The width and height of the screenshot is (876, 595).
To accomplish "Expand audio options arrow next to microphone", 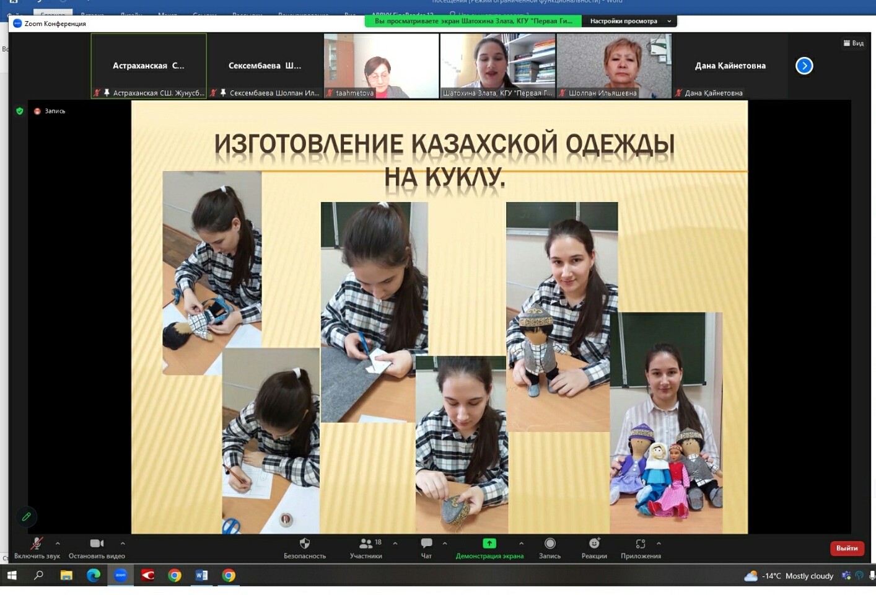I will coord(58,544).
